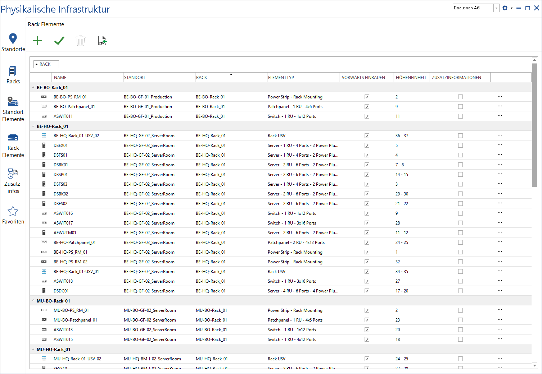
Task: Click server icon of DSEX01 row
Action: coord(44,145)
